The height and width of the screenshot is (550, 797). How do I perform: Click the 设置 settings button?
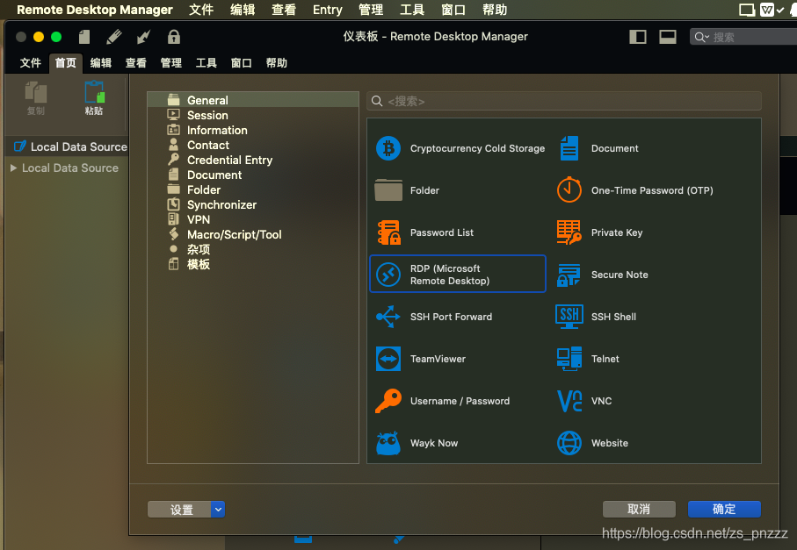pos(179,510)
